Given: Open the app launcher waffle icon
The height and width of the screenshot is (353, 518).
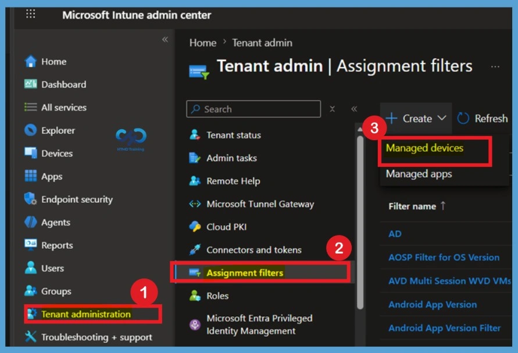Looking at the screenshot, I should tap(30, 14).
